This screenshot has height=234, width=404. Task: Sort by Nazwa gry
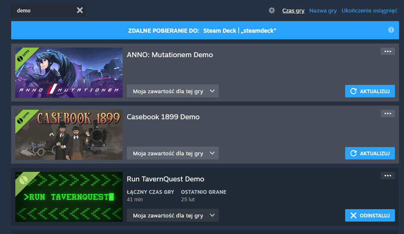click(323, 10)
